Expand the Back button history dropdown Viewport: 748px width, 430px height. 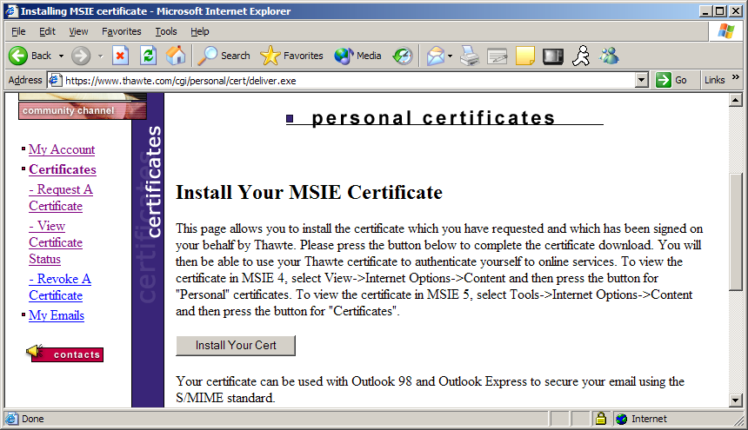click(x=62, y=56)
